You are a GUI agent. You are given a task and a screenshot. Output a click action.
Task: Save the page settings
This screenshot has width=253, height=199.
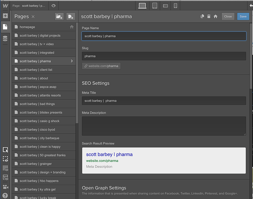[x=243, y=16]
